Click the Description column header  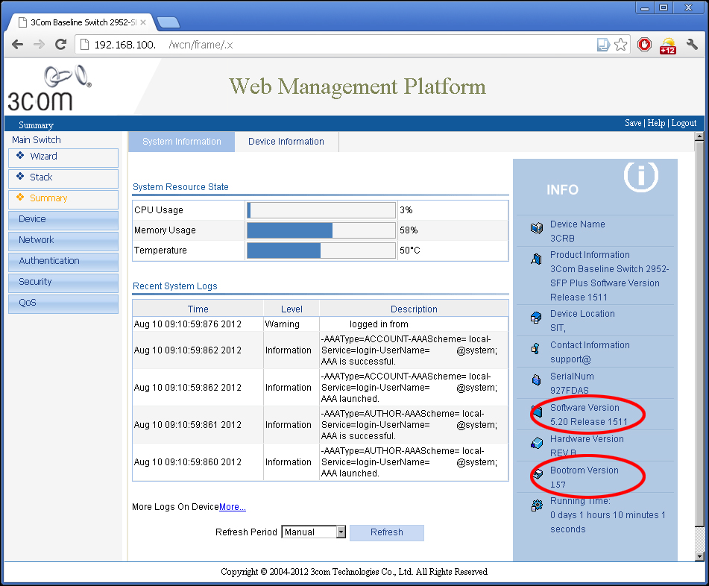pos(414,309)
